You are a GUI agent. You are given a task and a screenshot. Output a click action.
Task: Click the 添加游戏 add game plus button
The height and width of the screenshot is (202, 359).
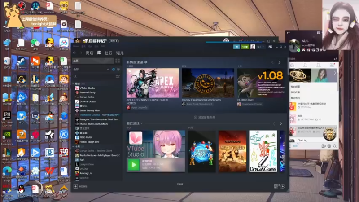tap(75, 186)
